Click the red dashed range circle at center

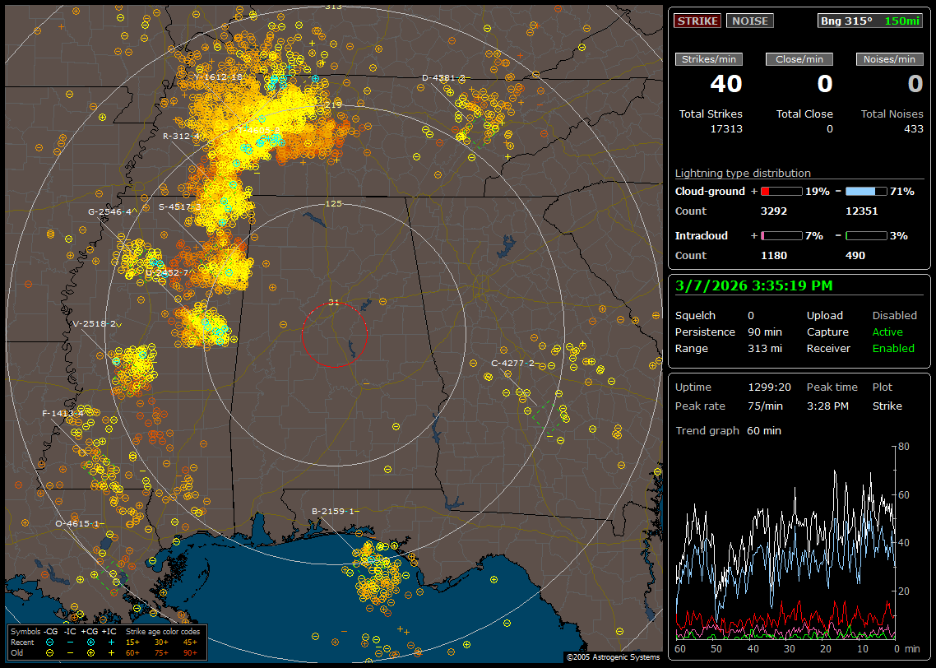point(334,335)
